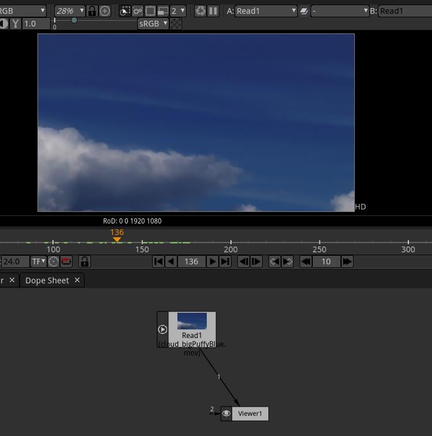This screenshot has width=432, height=436.
Task: Close the Dope Sheet tab
Action: (x=77, y=280)
